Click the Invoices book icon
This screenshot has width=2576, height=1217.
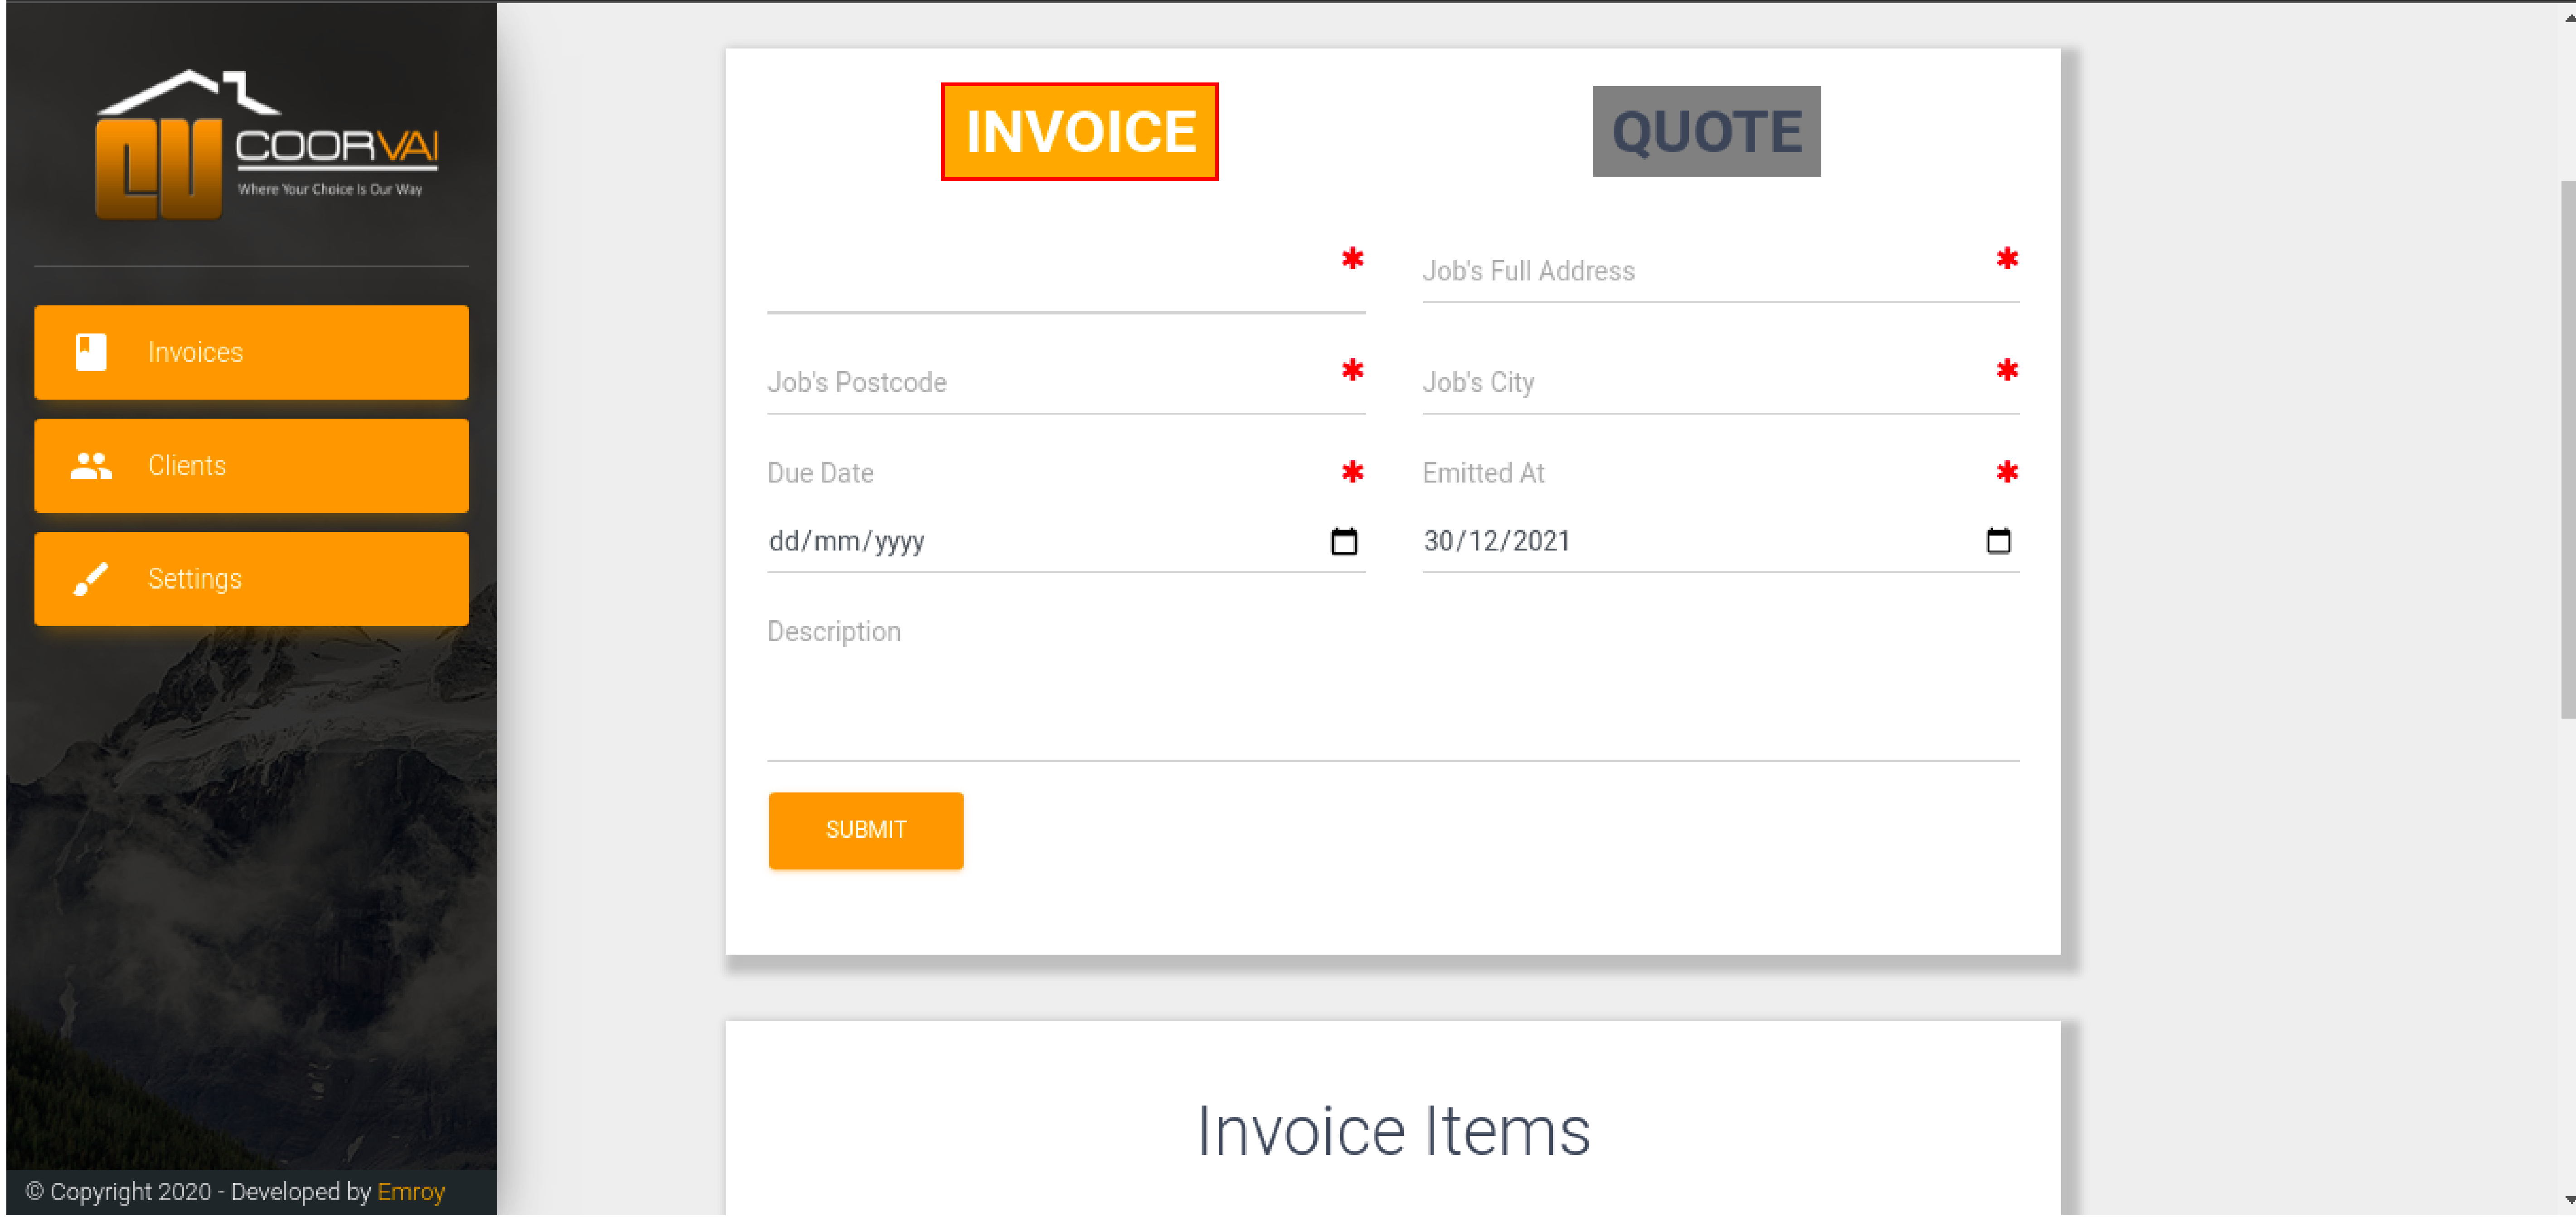click(91, 352)
